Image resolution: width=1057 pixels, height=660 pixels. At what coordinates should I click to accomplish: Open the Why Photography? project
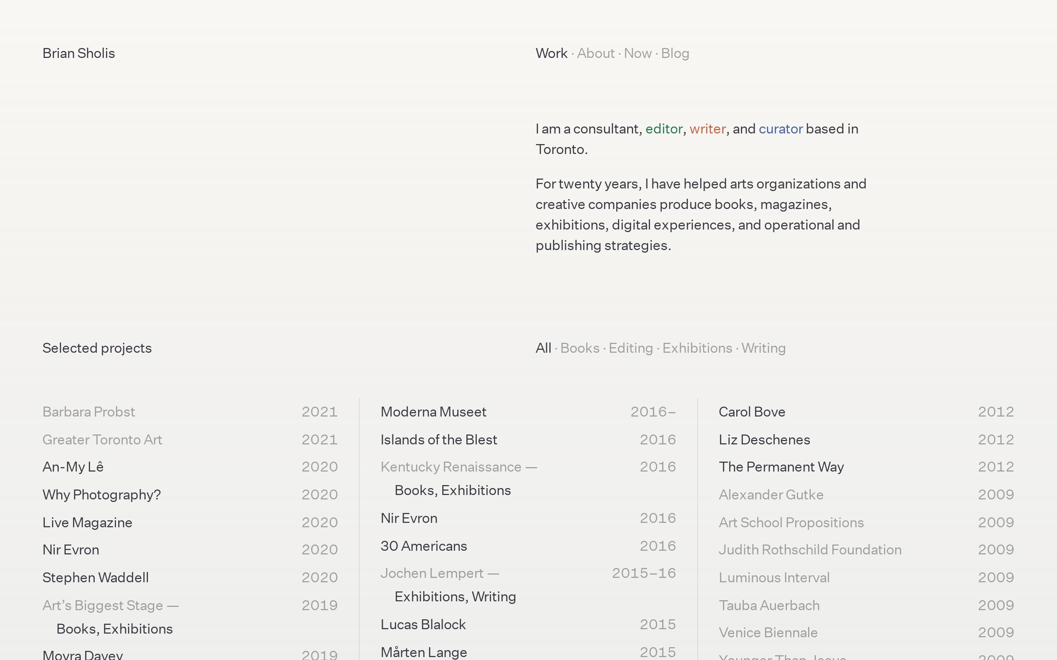(x=101, y=495)
